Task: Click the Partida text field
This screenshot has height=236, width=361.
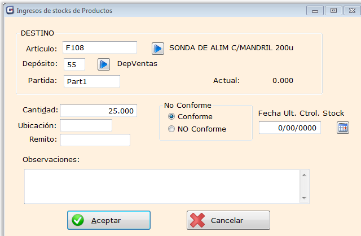Action: 91,81
